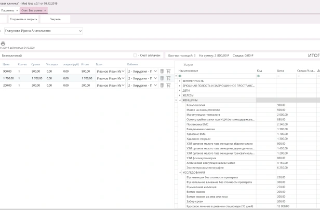Click shopping cart icon in the 200,00 row
This screenshot has height=210, width=320.
(168, 85)
